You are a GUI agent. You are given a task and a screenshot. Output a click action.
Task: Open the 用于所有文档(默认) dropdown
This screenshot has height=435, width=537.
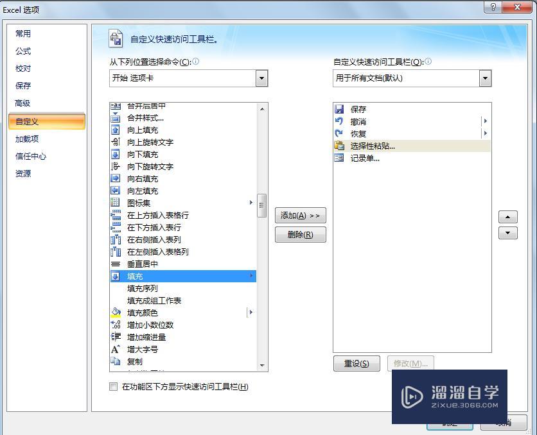[485, 78]
